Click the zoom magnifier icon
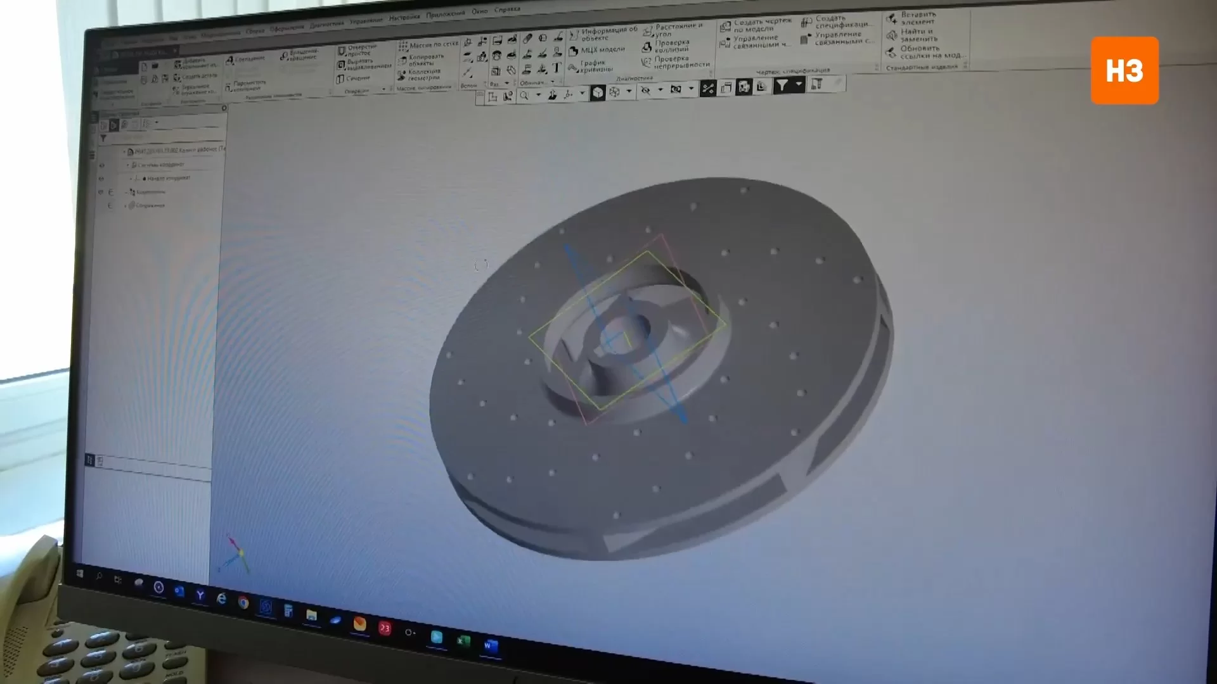Image resolution: width=1217 pixels, height=684 pixels. (x=524, y=96)
